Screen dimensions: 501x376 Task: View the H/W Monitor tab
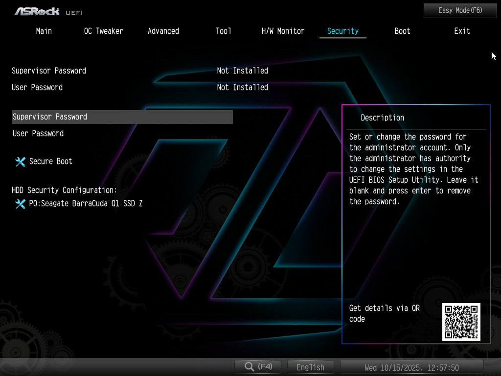pos(283,31)
